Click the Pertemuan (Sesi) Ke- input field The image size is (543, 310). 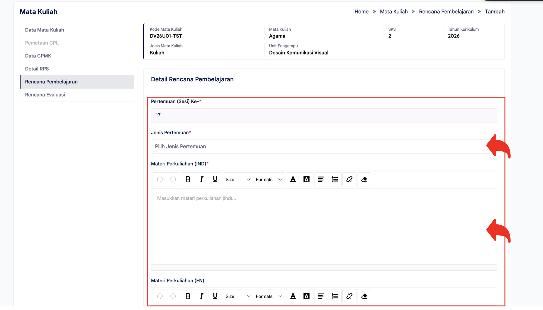(324, 115)
